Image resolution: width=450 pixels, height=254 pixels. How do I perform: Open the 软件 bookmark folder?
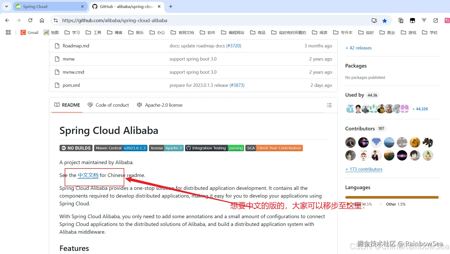207,32
